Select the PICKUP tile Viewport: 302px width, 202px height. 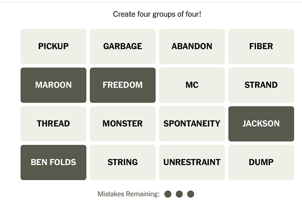[53, 46]
